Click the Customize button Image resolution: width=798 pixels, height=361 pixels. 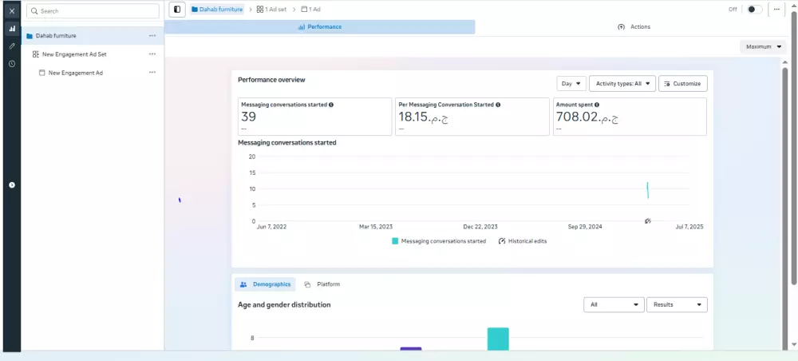tap(682, 84)
